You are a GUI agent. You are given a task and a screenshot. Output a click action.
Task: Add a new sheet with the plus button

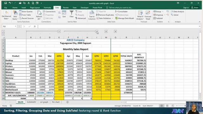click(x=68, y=102)
